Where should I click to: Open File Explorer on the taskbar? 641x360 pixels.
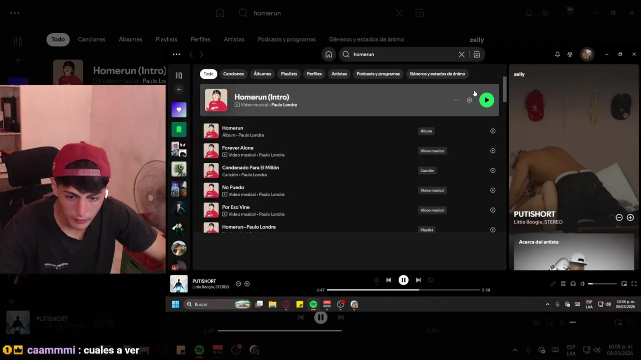click(x=272, y=304)
